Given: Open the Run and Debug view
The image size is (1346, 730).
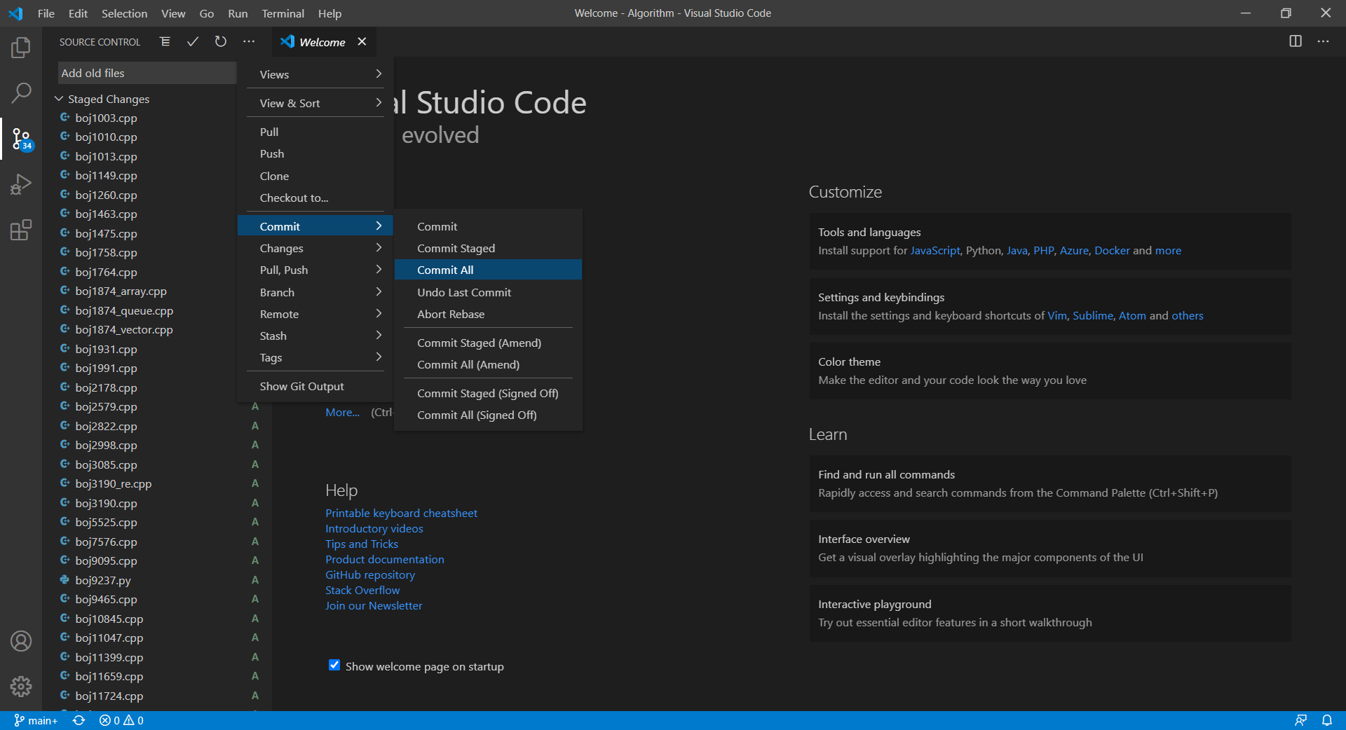Looking at the screenshot, I should coord(21,184).
